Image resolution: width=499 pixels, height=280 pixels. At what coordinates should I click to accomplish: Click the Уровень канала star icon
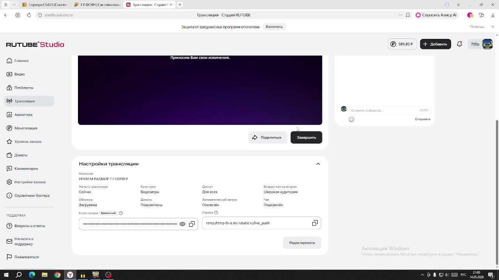[x=9, y=142]
